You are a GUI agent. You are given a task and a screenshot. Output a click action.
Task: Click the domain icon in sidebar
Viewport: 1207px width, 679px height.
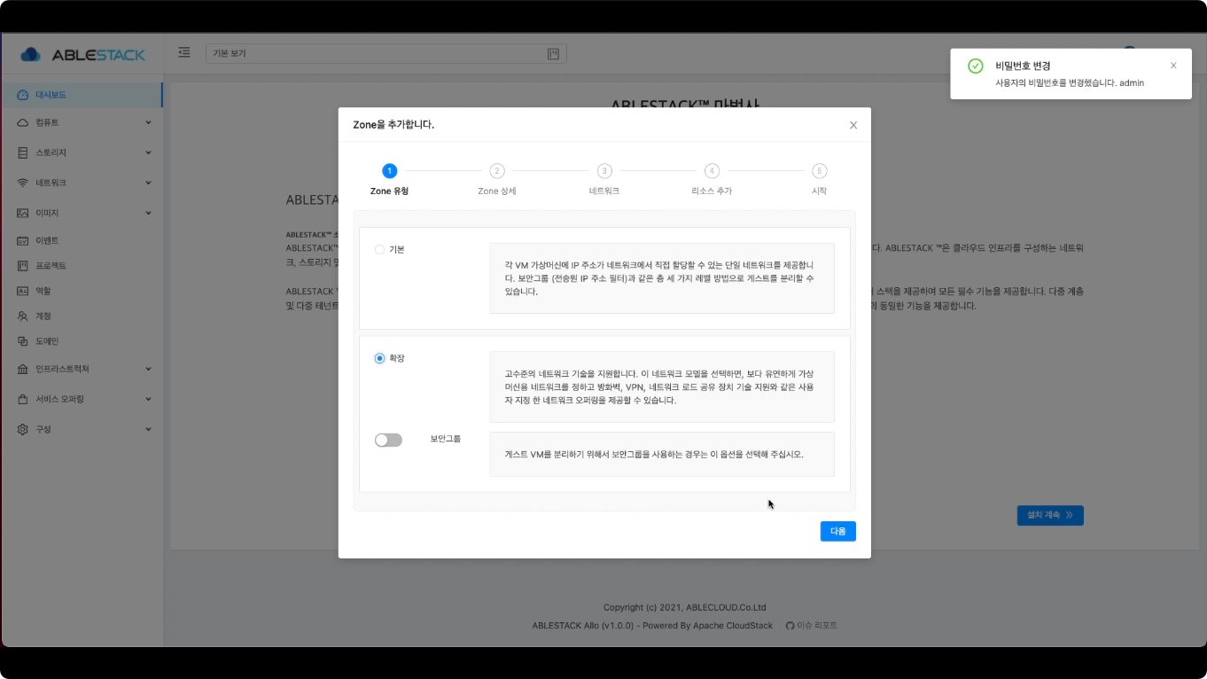point(23,340)
